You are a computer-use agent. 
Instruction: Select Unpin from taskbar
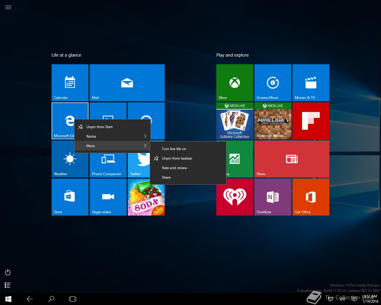coord(188,158)
